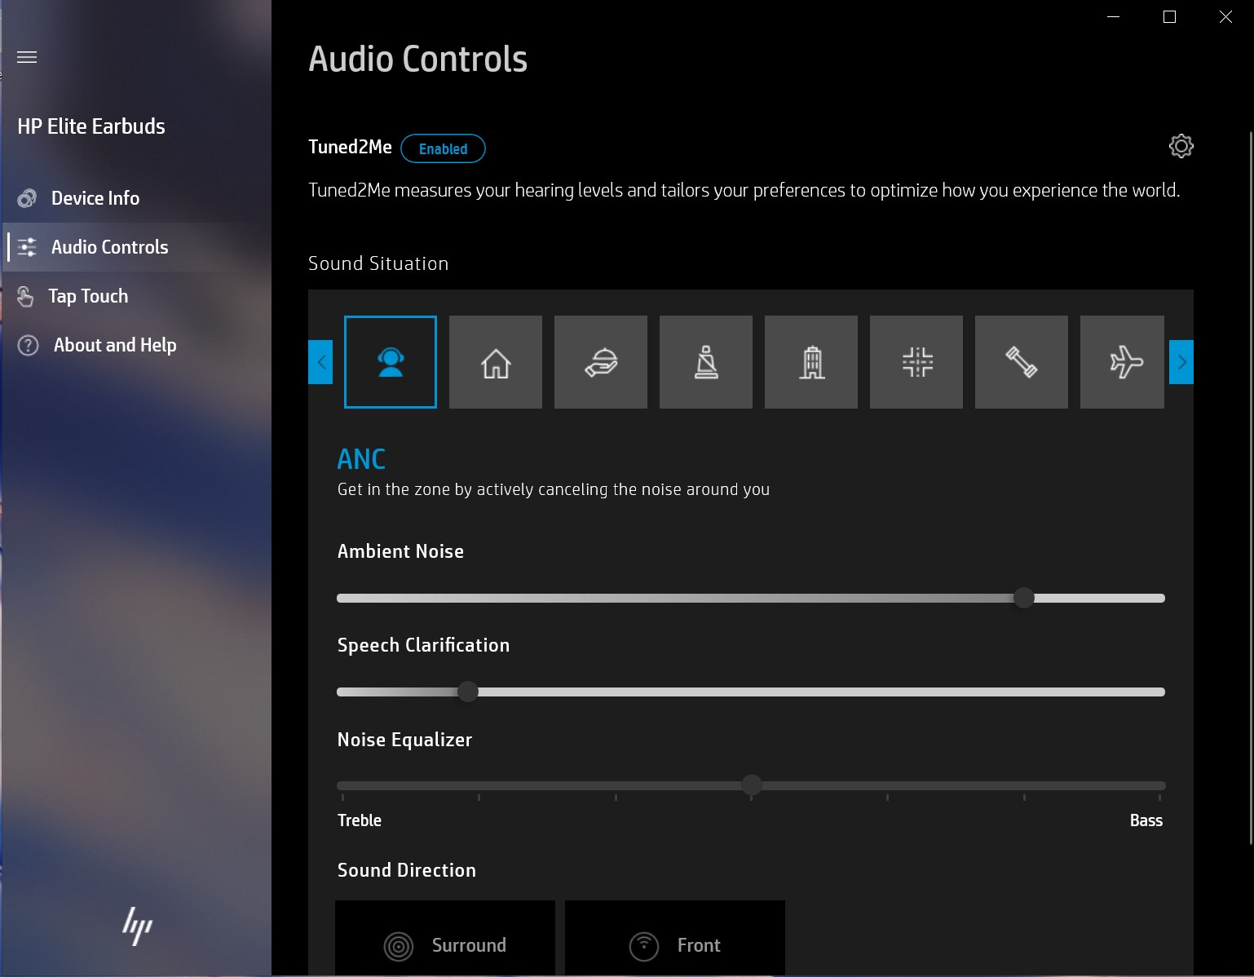This screenshot has width=1254, height=977.
Task: Open the Audio Controls section
Action: pyautogui.click(x=108, y=247)
